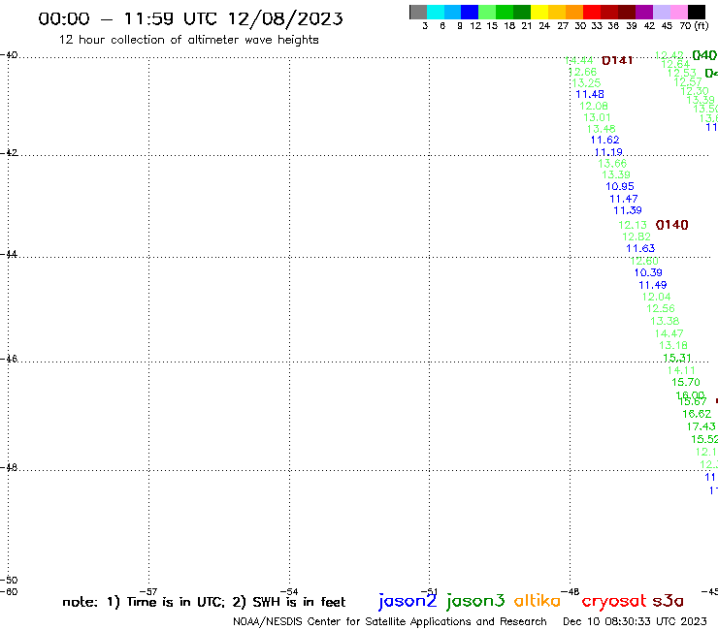This screenshot has width=718, height=630.
Task: Click the blue value 11.62
Action: click(604, 140)
